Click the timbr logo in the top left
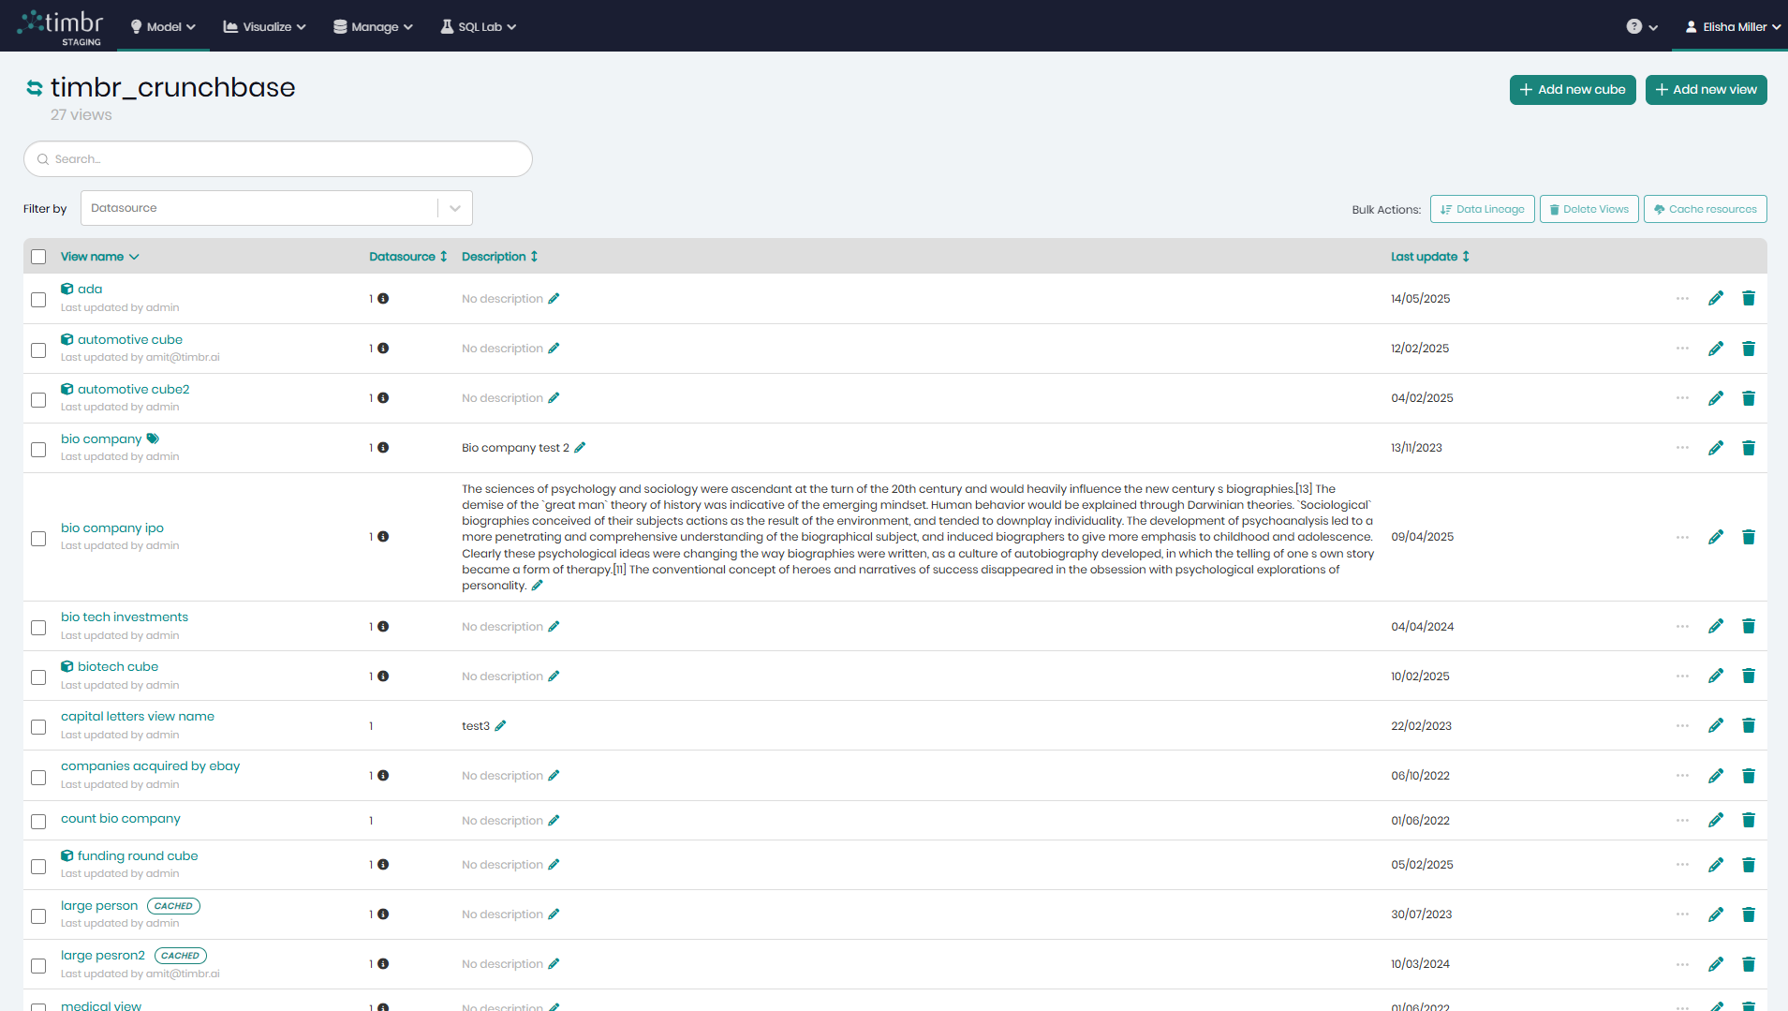This screenshot has height=1011, width=1788. click(60, 25)
